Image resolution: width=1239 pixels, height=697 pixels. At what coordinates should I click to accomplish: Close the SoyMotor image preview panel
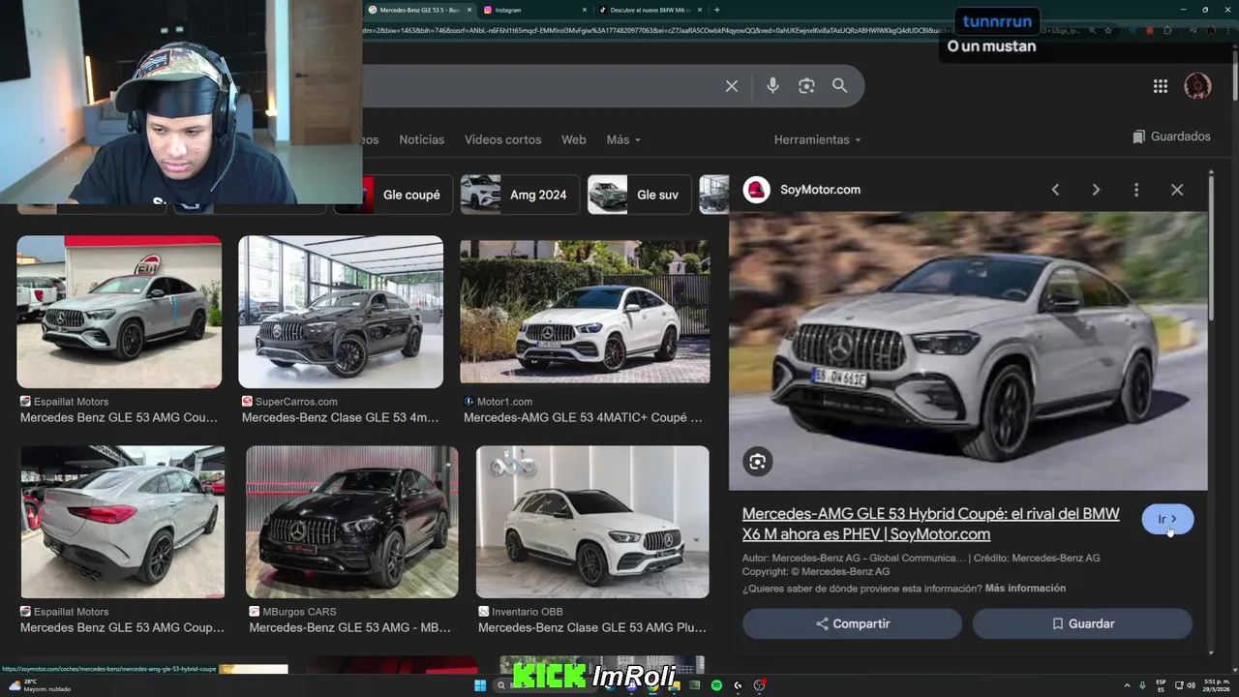tap(1177, 190)
